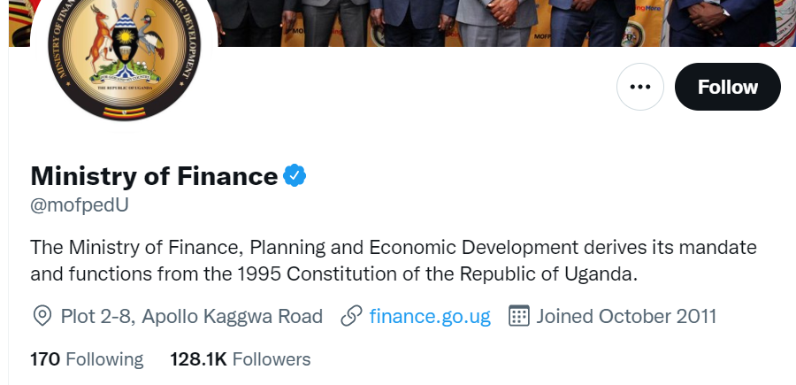Open the three-dot more options menu
The height and width of the screenshot is (385, 796).
pos(639,87)
